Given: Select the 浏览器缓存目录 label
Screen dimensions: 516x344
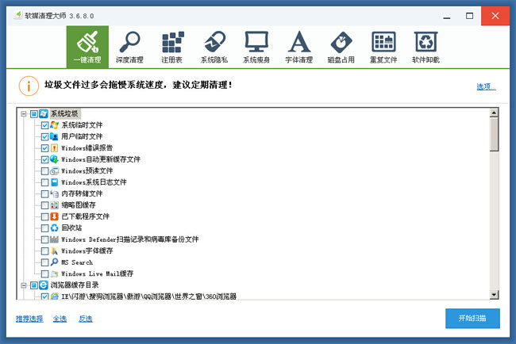Looking at the screenshot, I should 75,285.
